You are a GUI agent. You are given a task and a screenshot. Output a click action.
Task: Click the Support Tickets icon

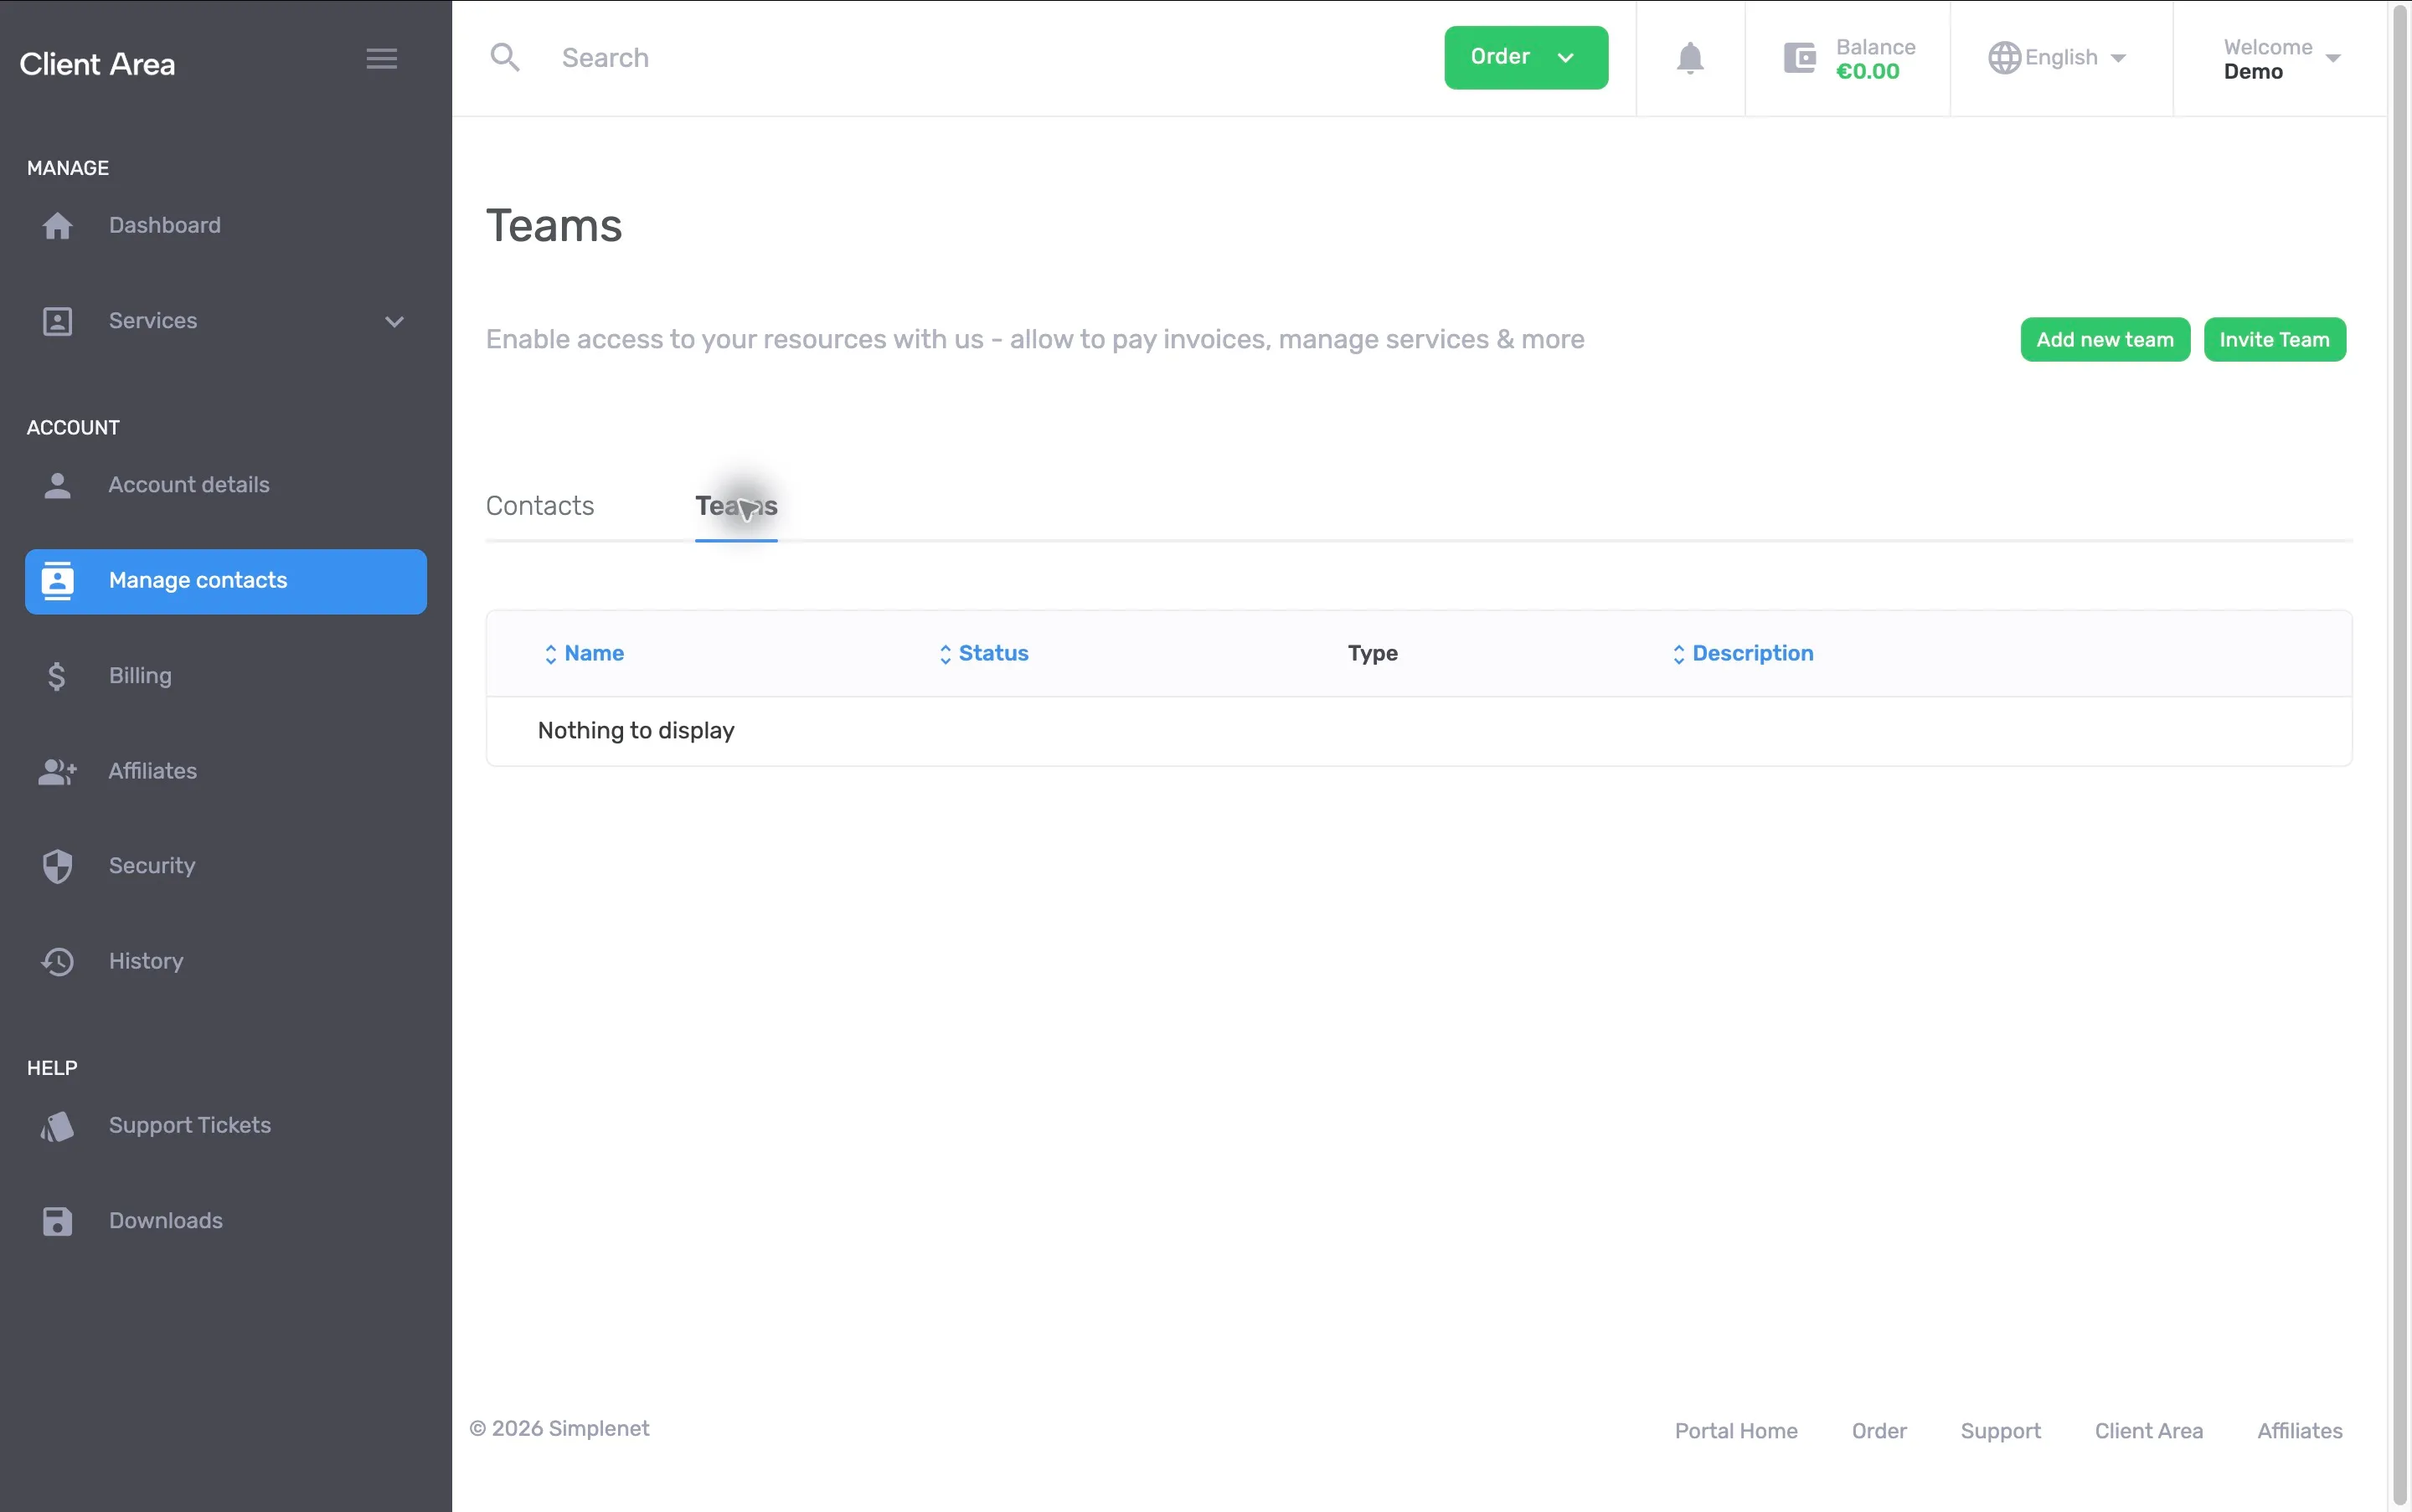point(57,1126)
